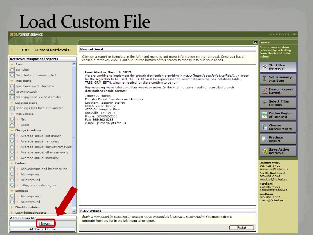Viewport: 313px width, 235px height.
Task: Collapse the Change in volume category
Action: point(12,130)
